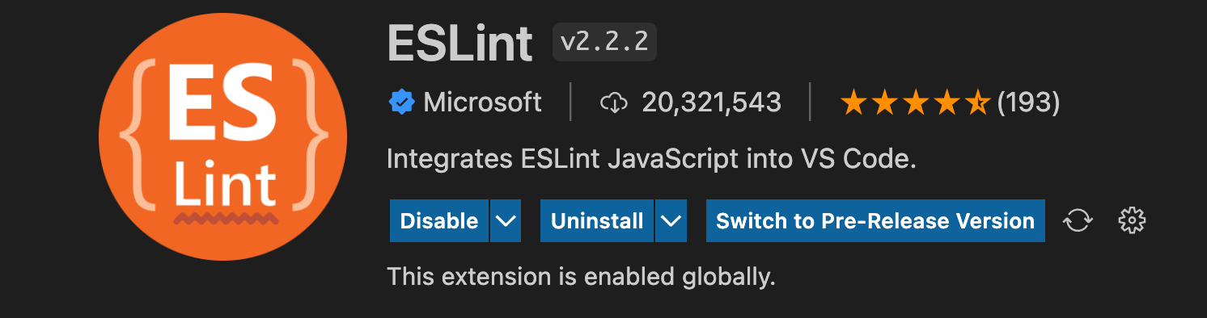Disable the ESLint extension
The image size is (1207, 318).
pos(439,220)
